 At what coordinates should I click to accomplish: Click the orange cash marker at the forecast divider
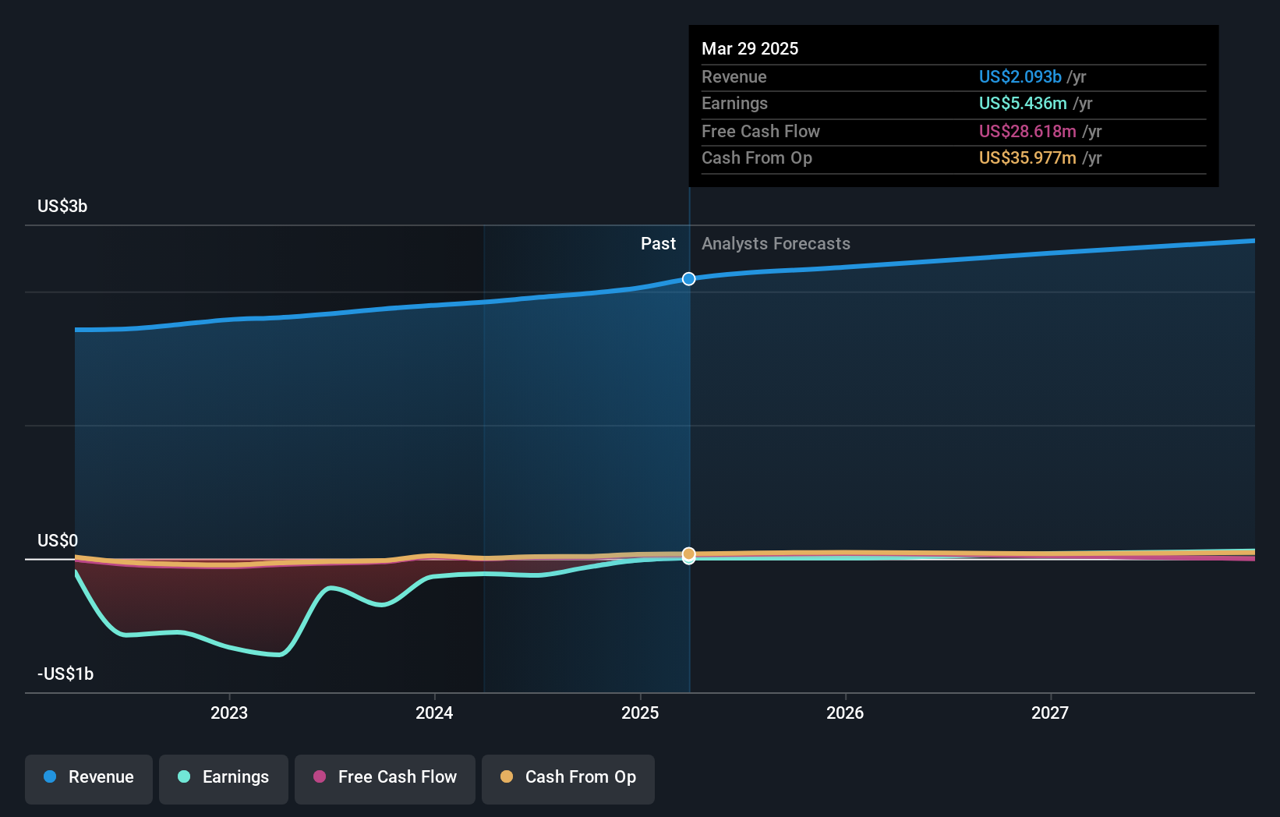point(688,555)
